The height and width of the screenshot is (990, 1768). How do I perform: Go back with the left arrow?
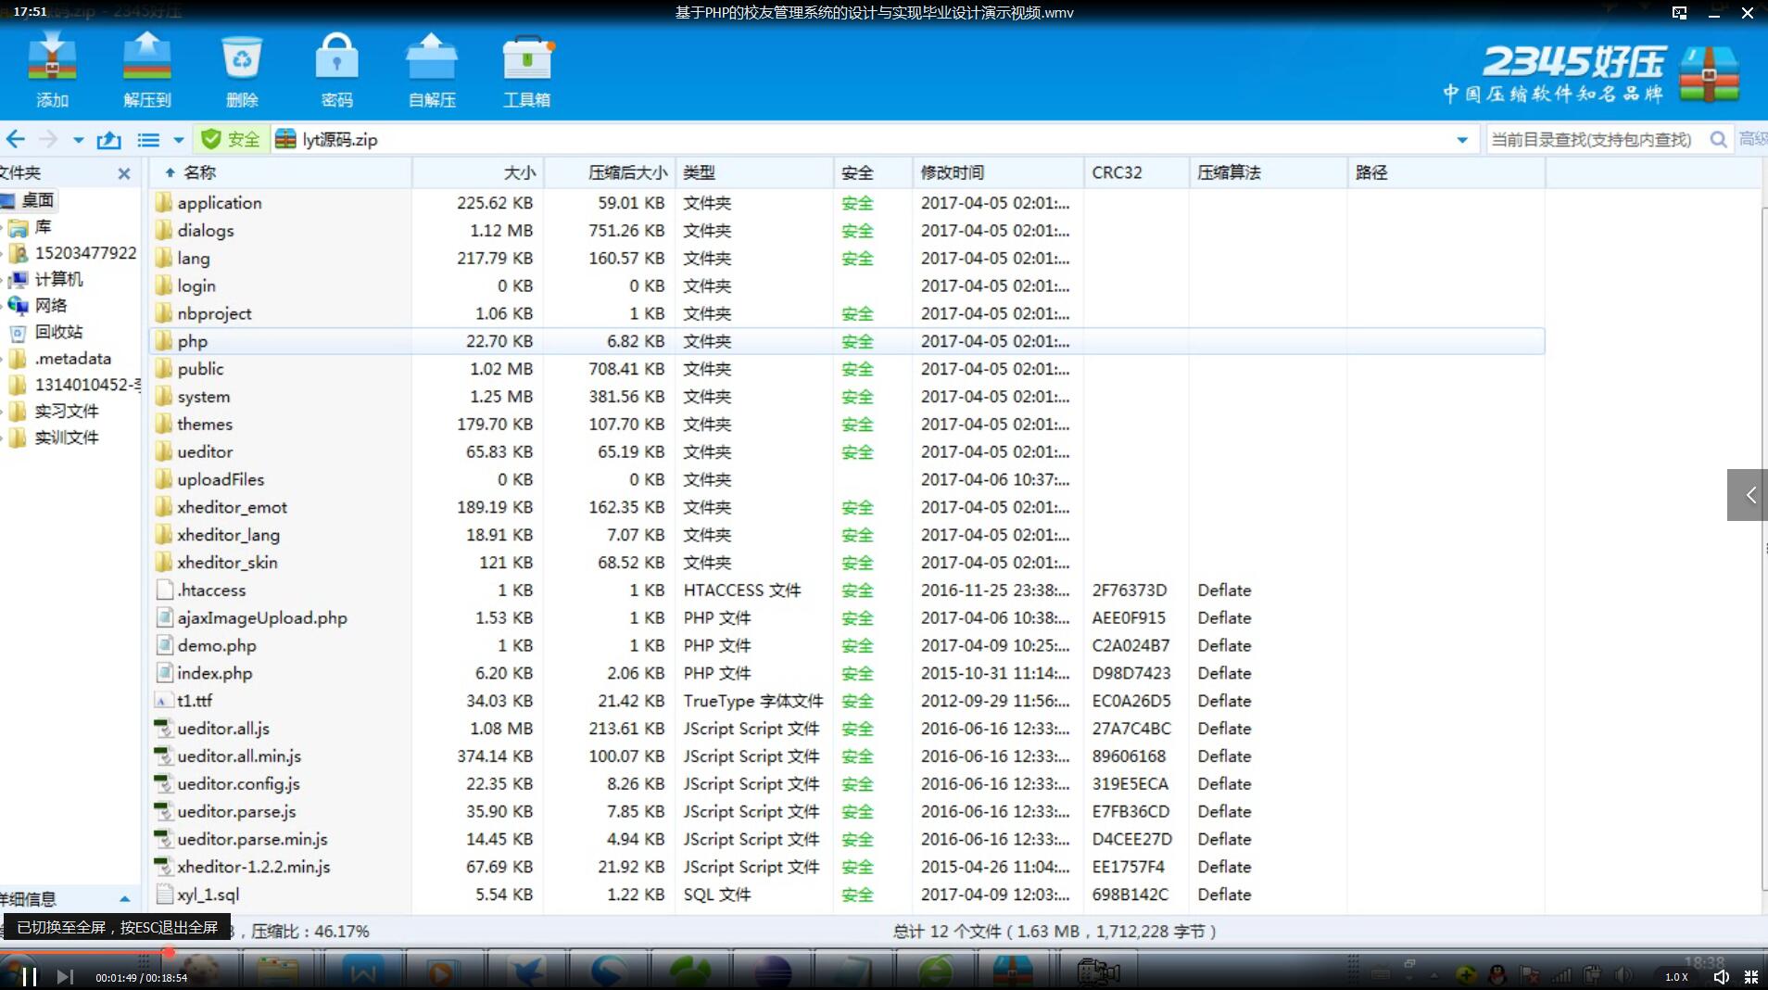pos(16,139)
